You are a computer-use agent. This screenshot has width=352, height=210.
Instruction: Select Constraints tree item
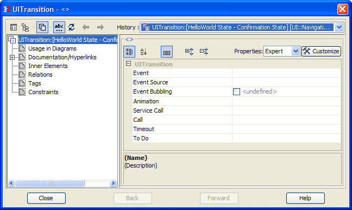pos(43,92)
